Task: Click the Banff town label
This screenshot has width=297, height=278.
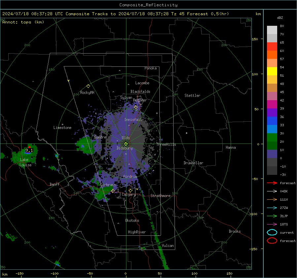Action: [x=54, y=184]
